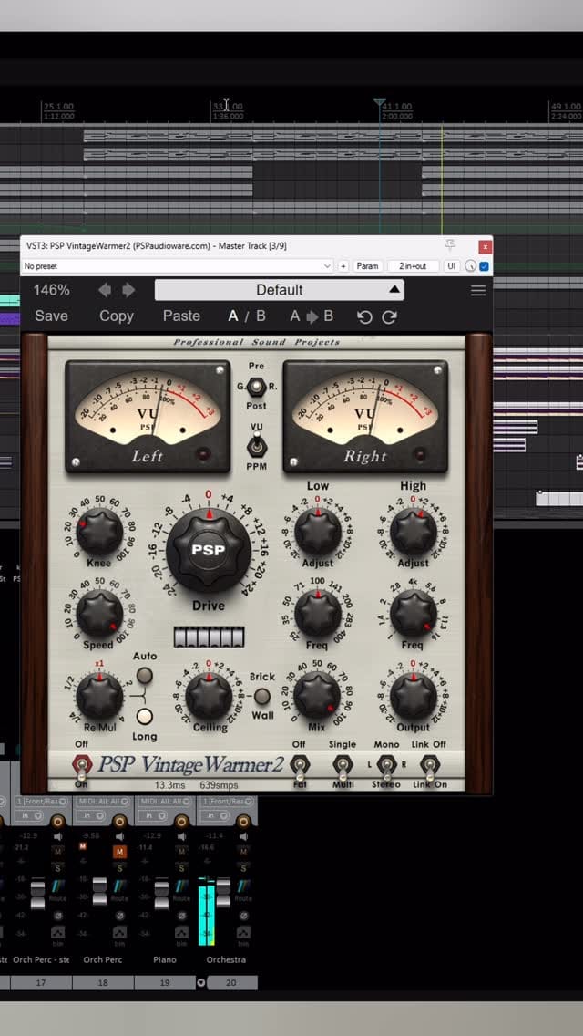This screenshot has width=583, height=1036.
Task: Mute the Orchestra track 20
Action: tap(243, 852)
